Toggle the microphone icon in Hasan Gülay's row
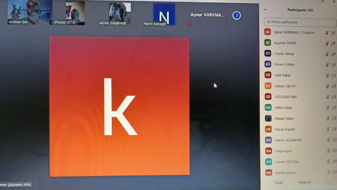The image size is (337, 190). 328,118
